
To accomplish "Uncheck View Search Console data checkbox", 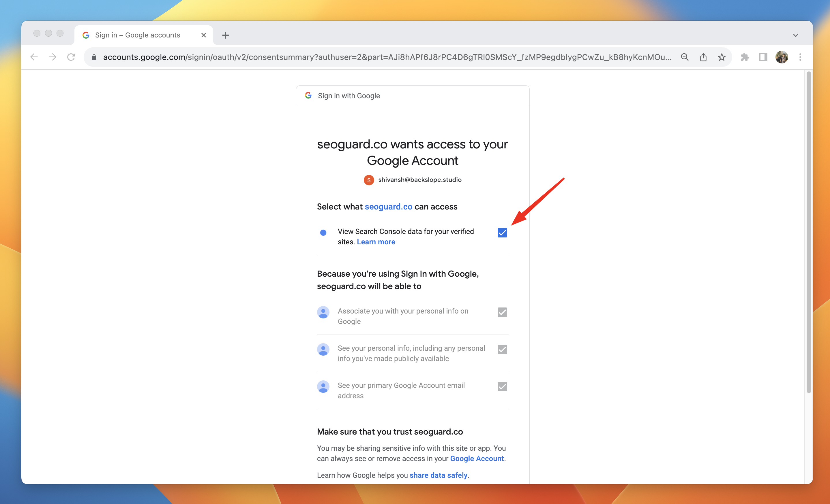I will pyautogui.click(x=502, y=233).
